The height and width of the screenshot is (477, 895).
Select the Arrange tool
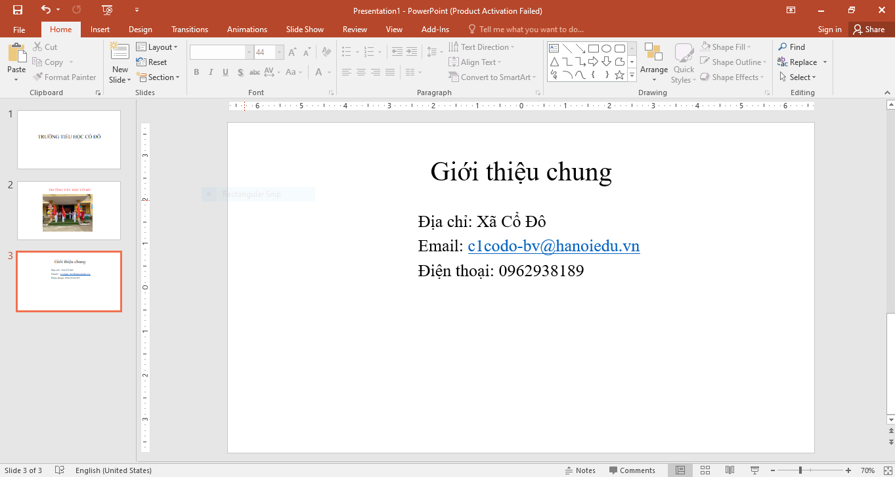(653, 62)
